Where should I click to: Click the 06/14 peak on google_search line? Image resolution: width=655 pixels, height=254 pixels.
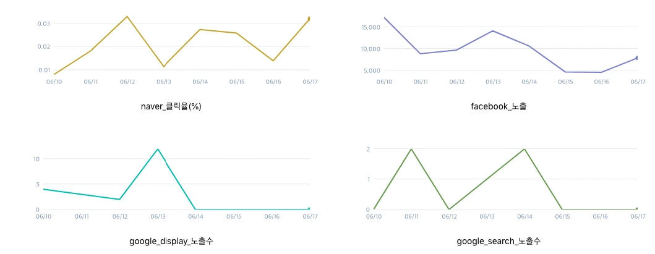coord(524,149)
